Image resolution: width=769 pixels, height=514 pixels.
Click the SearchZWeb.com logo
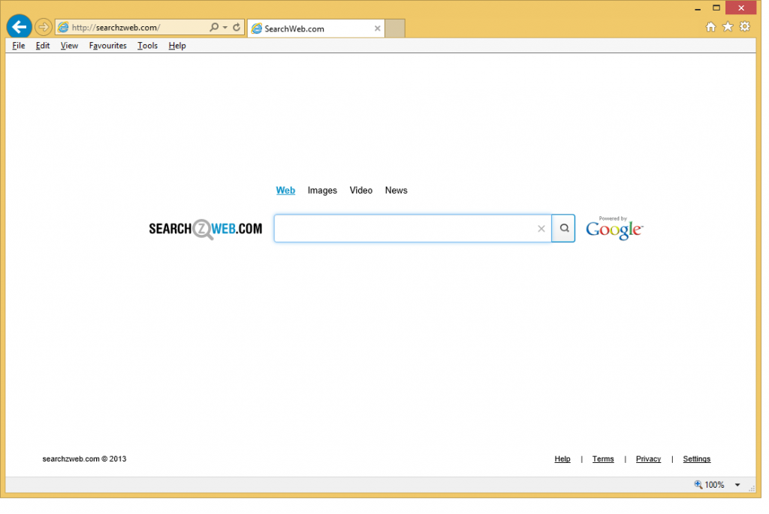pos(206,229)
